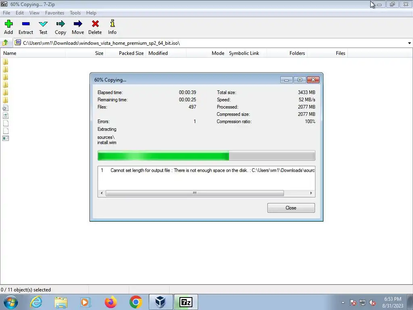Click the muted volume tray icon
The height and width of the screenshot is (310, 413).
point(372,303)
